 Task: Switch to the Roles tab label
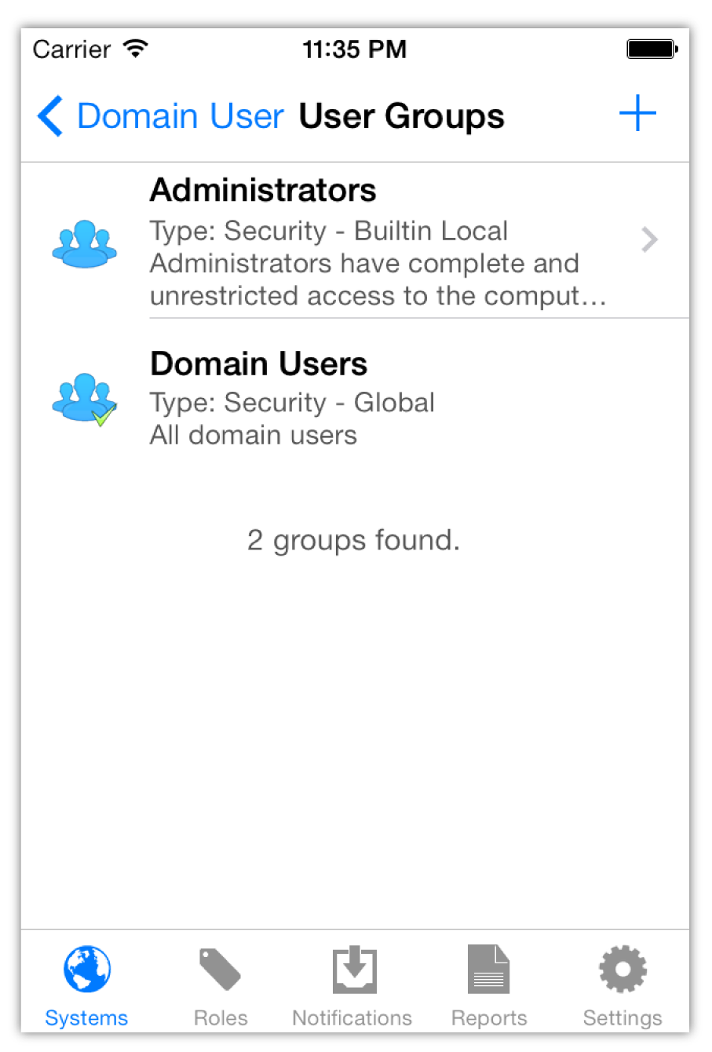coord(221,1017)
